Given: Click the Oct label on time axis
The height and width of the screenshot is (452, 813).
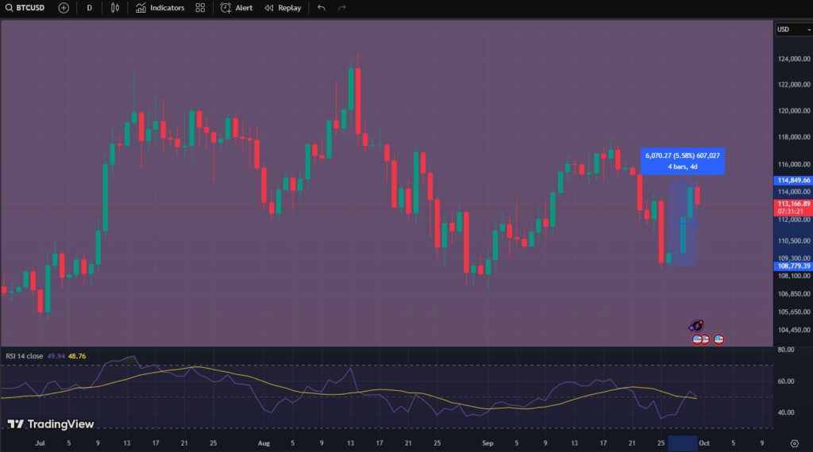Looking at the screenshot, I should pyautogui.click(x=704, y=443).
